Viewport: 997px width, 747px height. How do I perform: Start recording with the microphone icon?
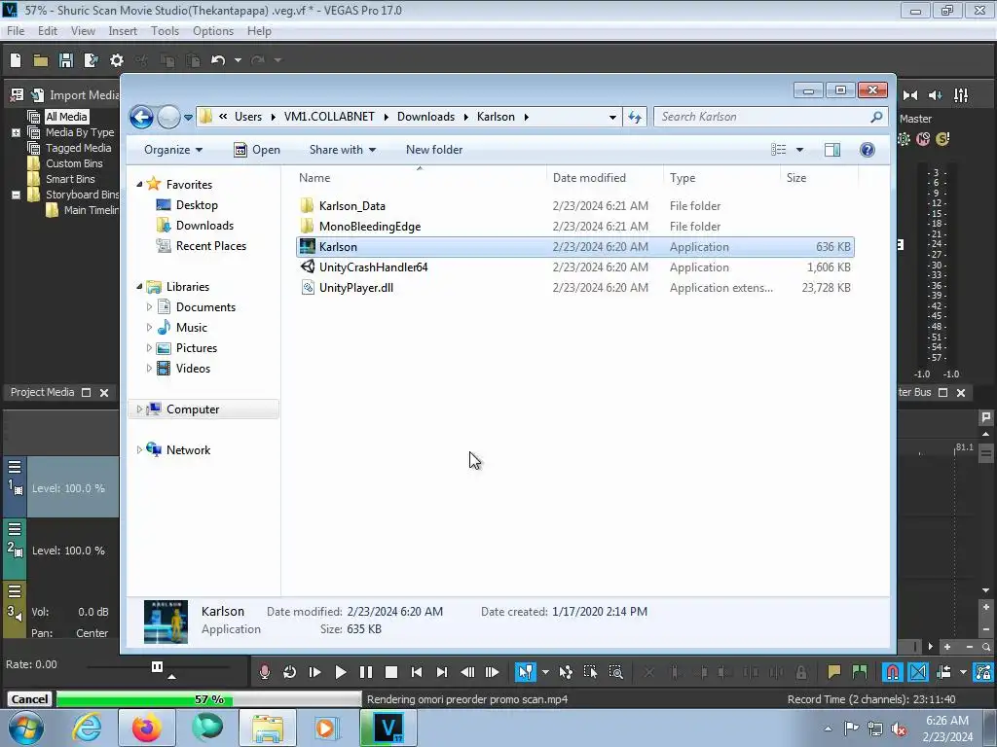tap(265, 672)
